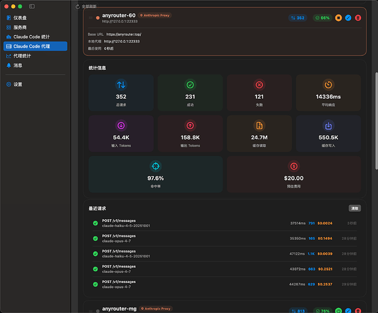Click the 97.6% hit rate value
The image size is (378, 313).
tap(155, 178)
